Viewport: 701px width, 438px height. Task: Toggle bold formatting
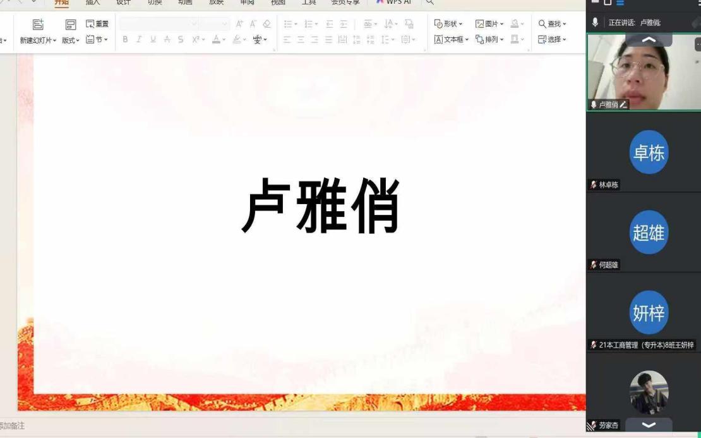125,39
